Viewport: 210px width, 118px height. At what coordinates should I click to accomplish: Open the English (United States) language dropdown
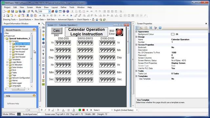pos(137,110)
